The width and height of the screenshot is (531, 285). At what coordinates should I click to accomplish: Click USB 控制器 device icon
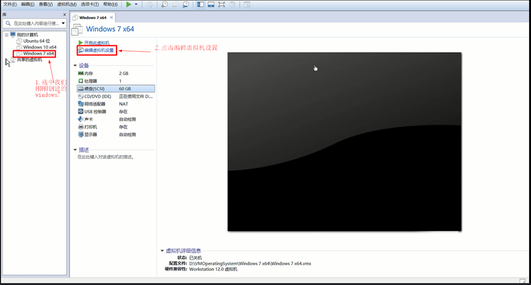tap(81, 112)
